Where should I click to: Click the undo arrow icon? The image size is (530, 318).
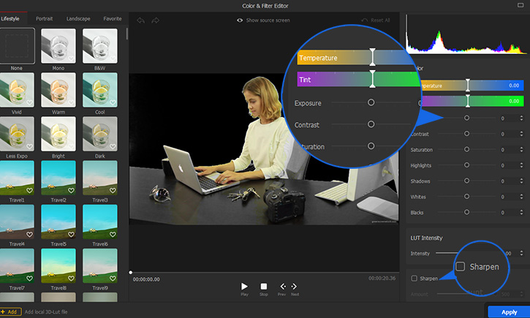(x=140, y=20)
